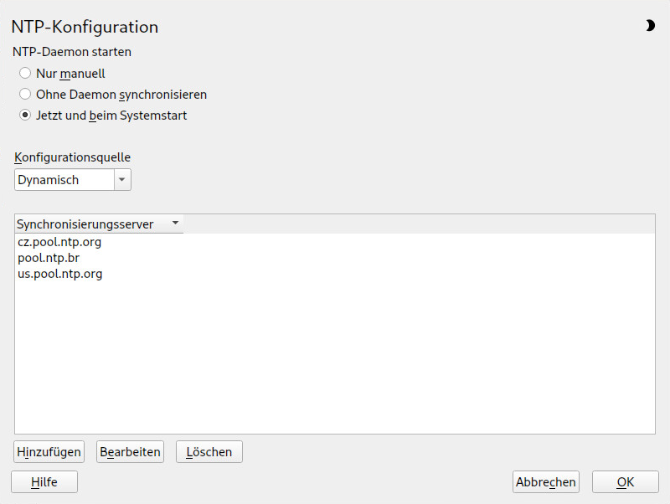Click empty area of the server list

coord(335,360)
